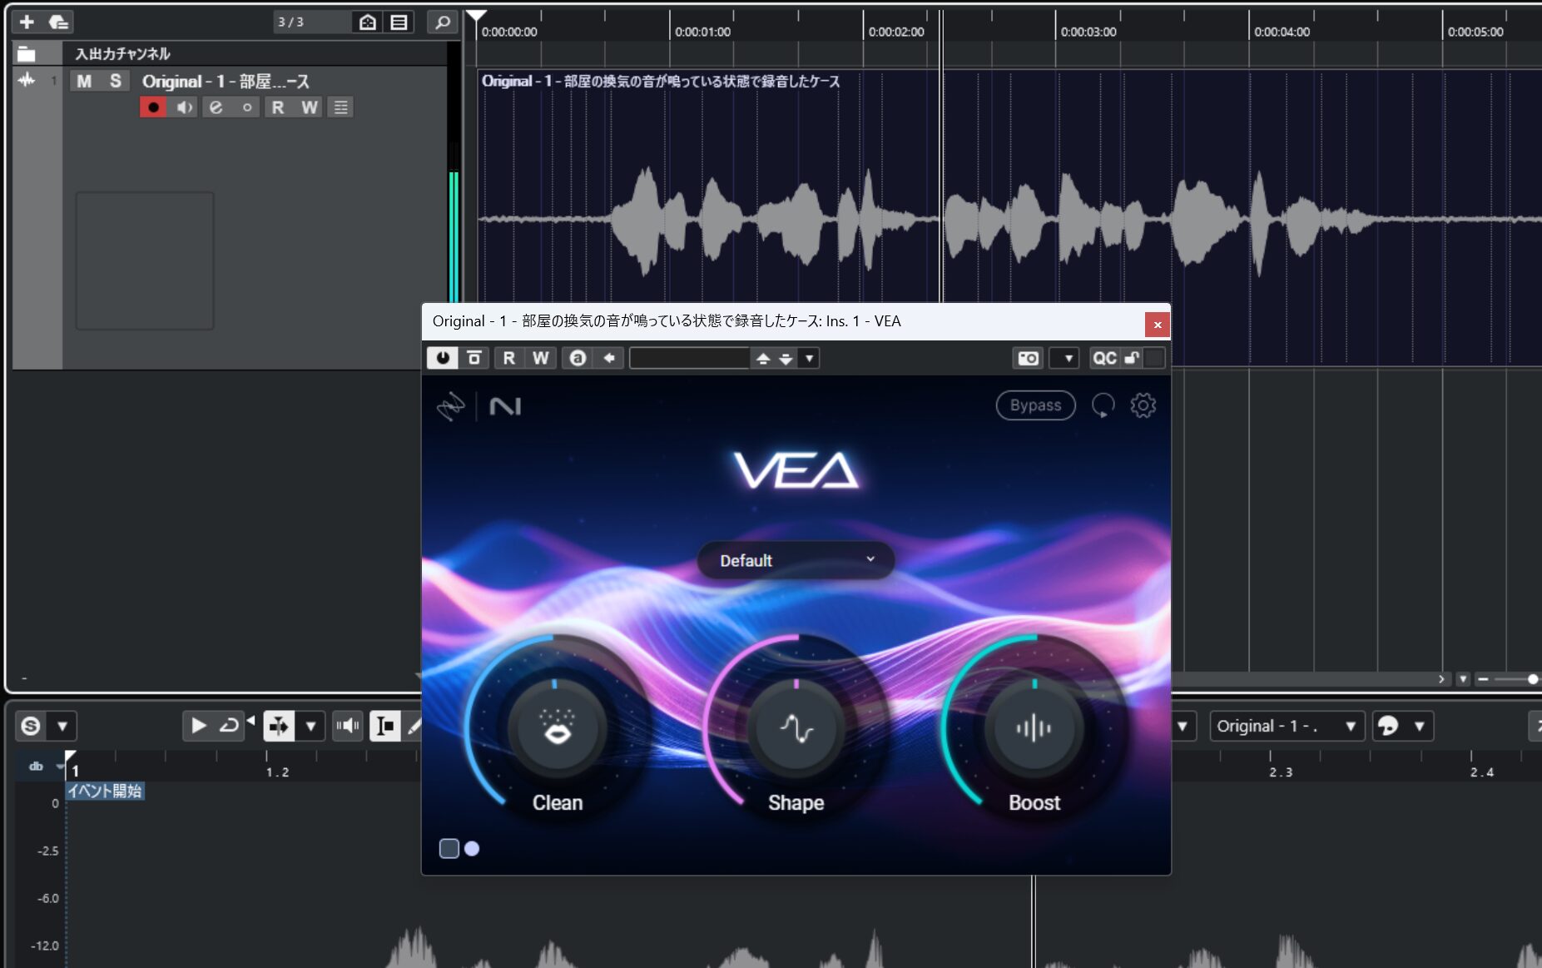Screen dimensions: 1542x968
Task: Click the 3 / 3 track count field
Action: (311, 22)
